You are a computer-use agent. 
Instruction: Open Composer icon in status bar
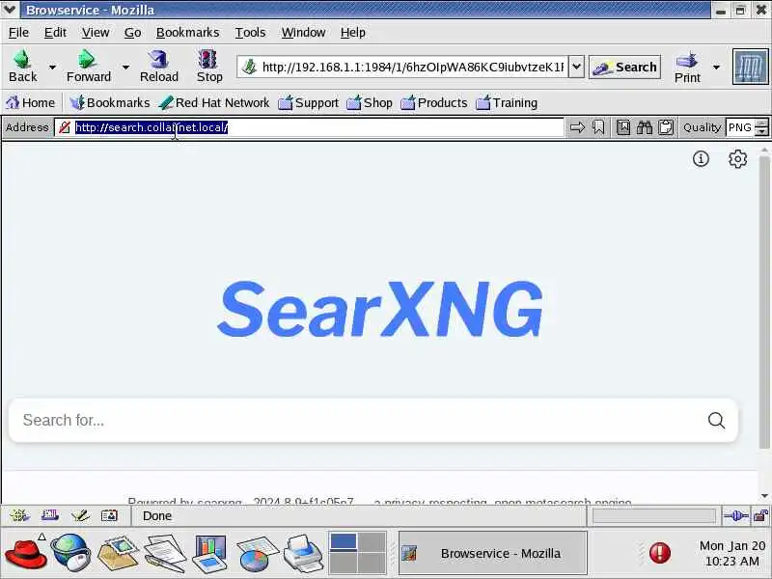(80, 515)
